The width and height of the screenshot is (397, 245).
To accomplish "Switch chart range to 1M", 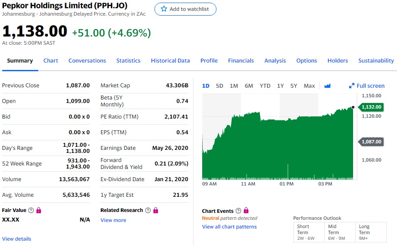I will click(x=234, y=86).
